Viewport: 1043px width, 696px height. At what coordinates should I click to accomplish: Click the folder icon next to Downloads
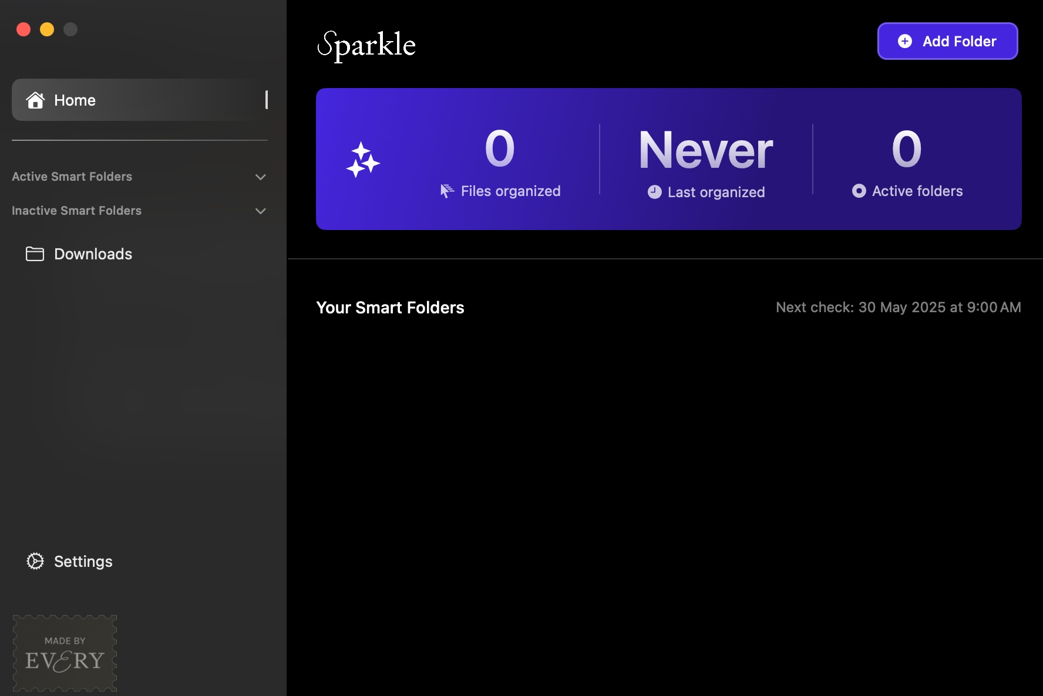35,254
